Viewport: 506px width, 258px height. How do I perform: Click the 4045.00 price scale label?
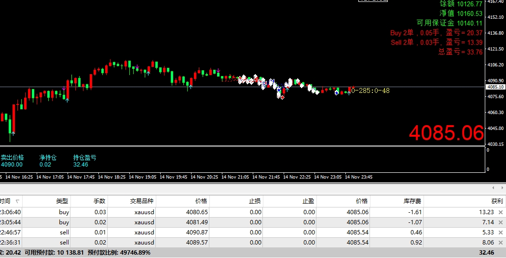pos(496,128)
